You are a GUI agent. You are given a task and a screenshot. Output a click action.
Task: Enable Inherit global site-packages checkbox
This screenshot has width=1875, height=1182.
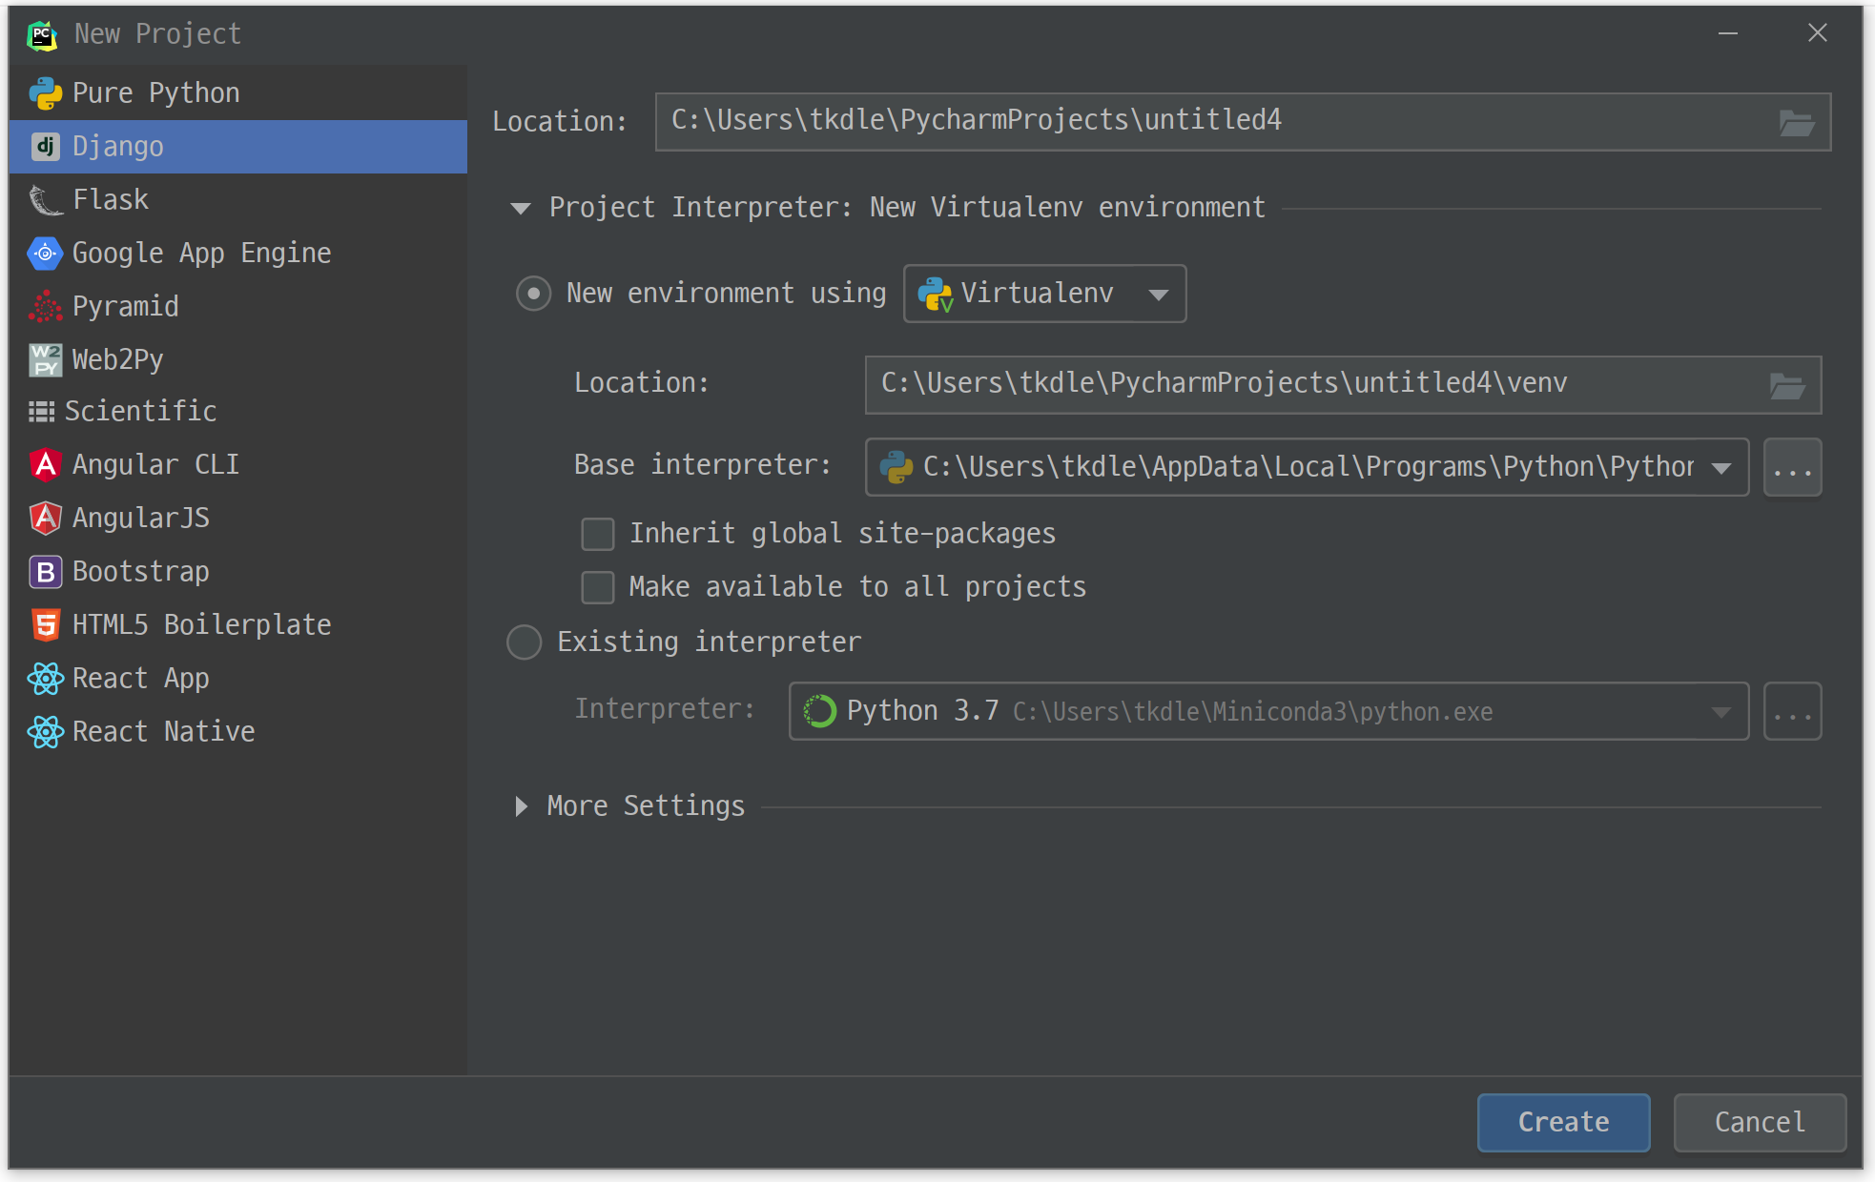pos(598,534)
